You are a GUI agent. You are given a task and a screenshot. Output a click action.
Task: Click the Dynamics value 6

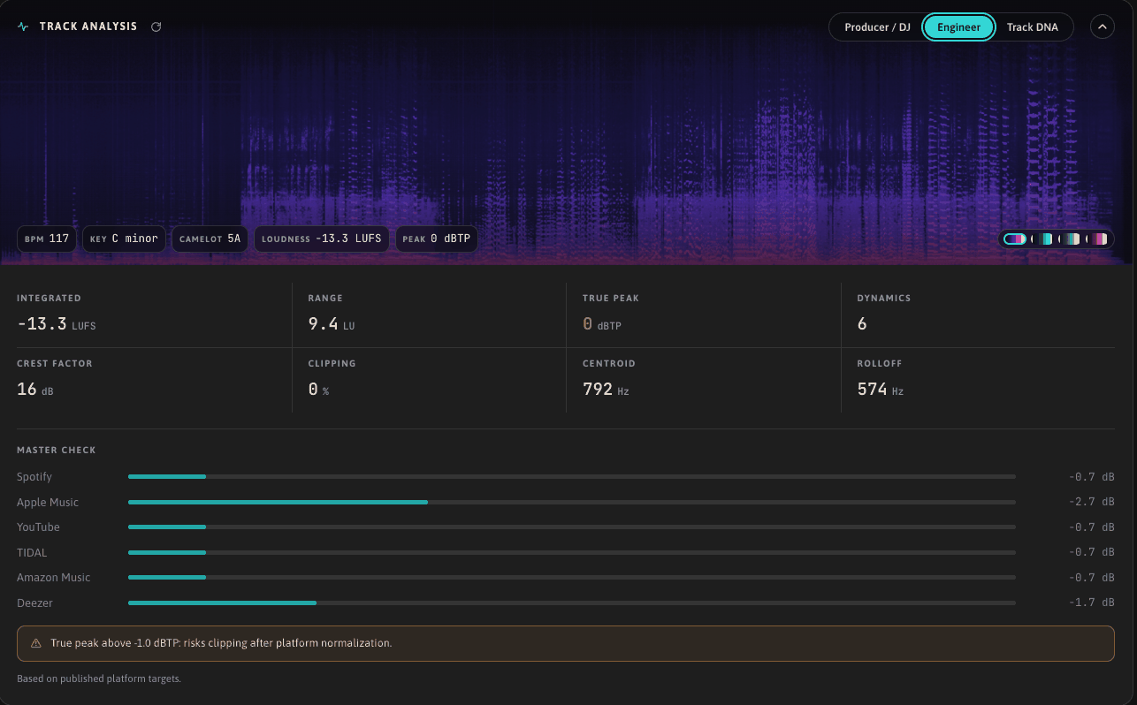[862, 324]
